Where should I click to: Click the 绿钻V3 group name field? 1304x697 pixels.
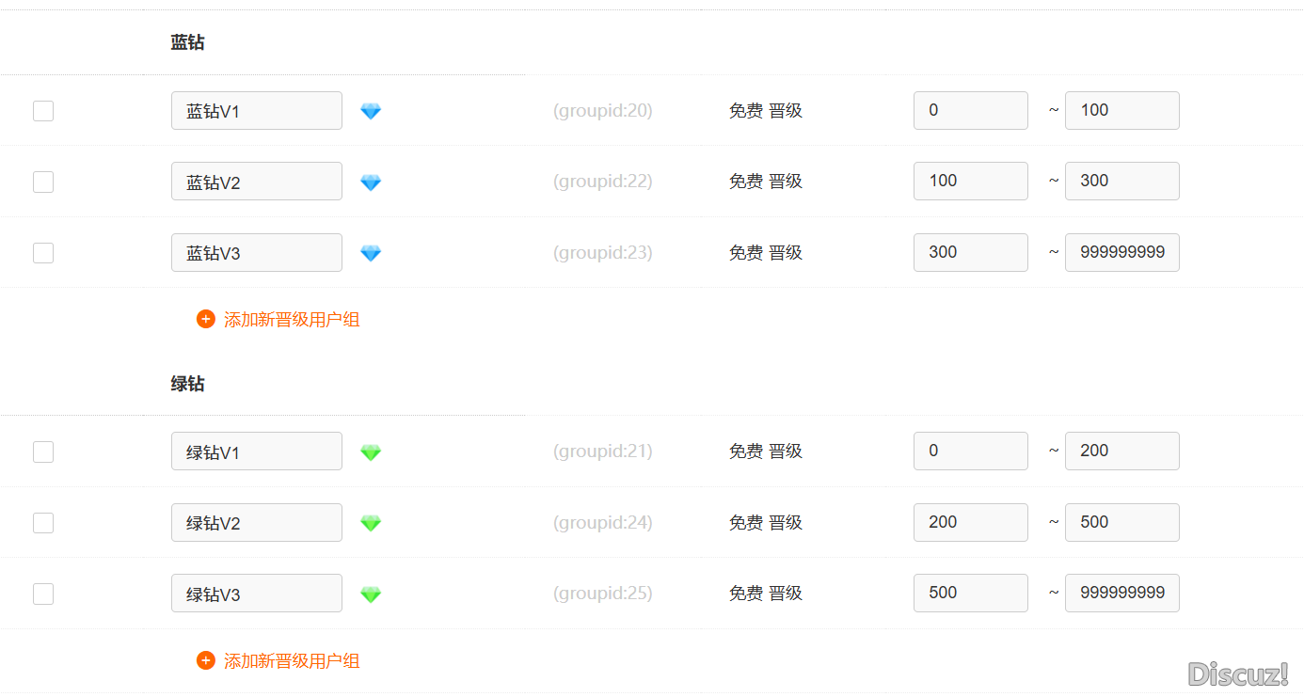click(256, 594)
